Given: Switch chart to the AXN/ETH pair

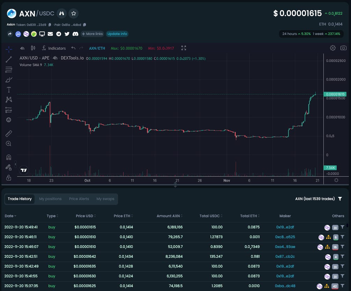Looking at the screenshot, I should point(97,48).
